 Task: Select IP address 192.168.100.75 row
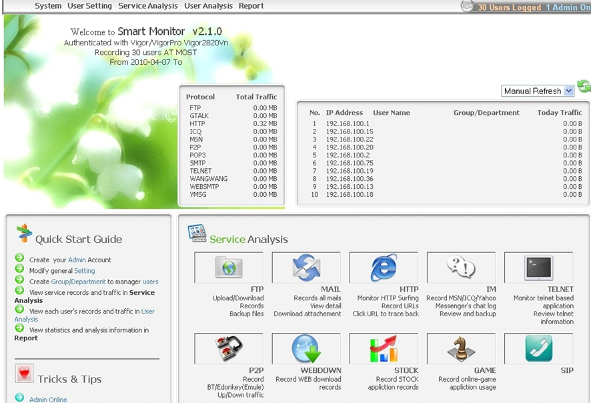[446, 163]
